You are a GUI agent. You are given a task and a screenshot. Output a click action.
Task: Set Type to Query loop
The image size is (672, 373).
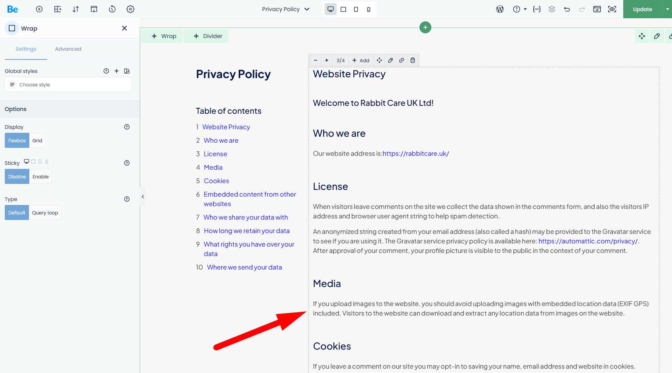coord(45,213)
